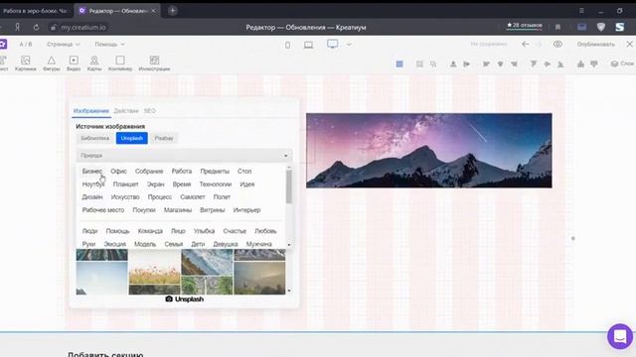Click the browser shield protection icon
636x357 pixels.
click(x=600, y=27)
